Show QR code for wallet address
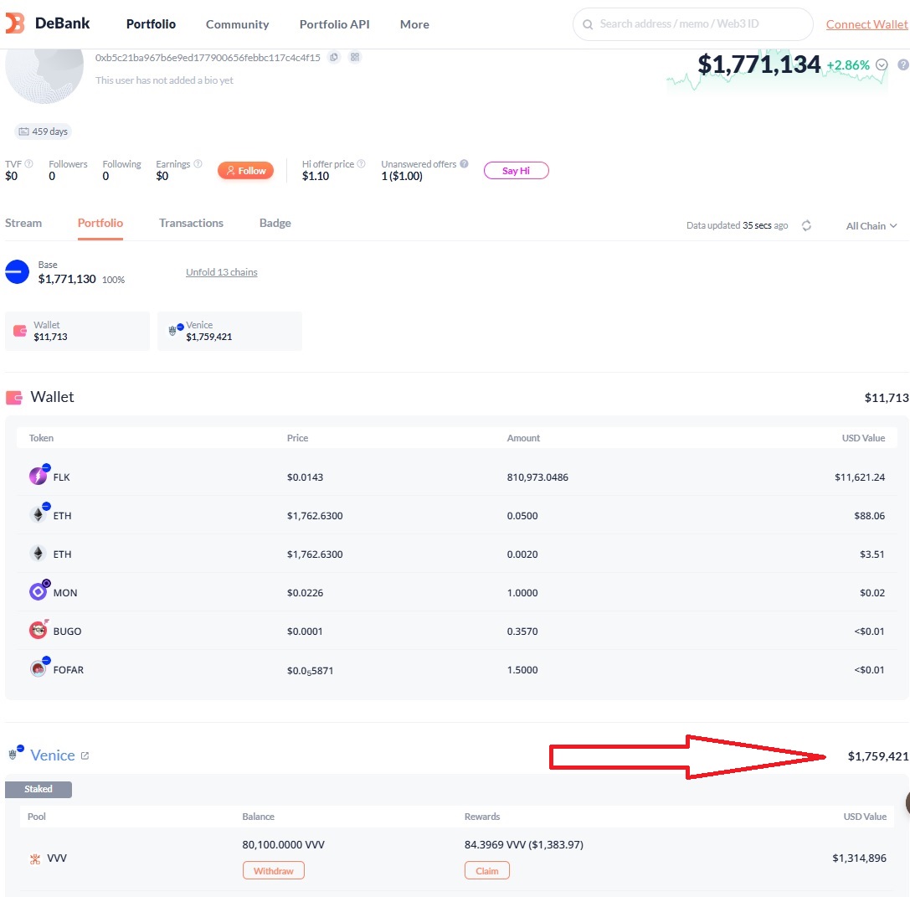Image resolution: width=910 pixels, height=897 pixels. (355, 57)
